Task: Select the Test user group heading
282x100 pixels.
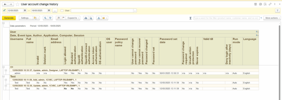Action: (x=13, y=76)
